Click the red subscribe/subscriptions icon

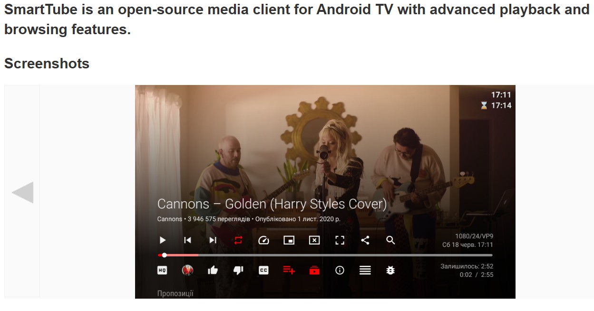click(x=314, y=270)
